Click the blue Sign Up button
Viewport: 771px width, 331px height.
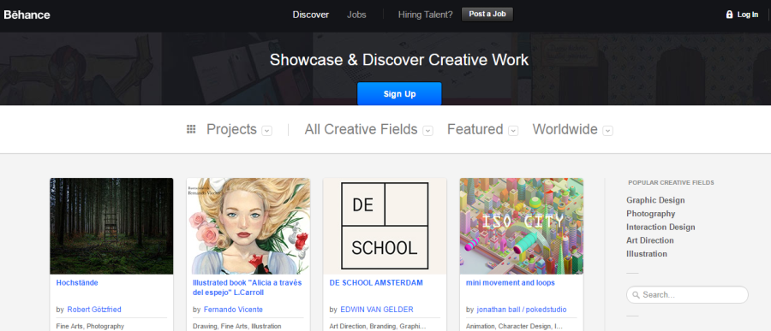(399, 94)
